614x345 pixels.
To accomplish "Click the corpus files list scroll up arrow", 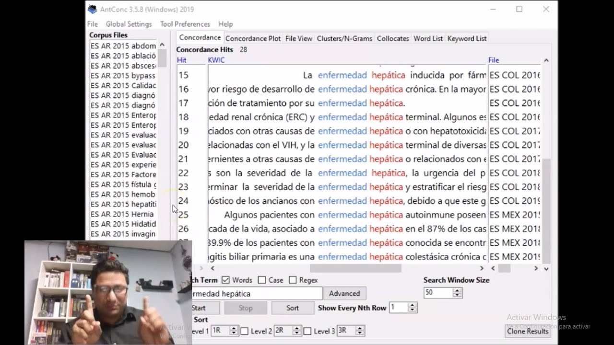I will pos(162,45).
